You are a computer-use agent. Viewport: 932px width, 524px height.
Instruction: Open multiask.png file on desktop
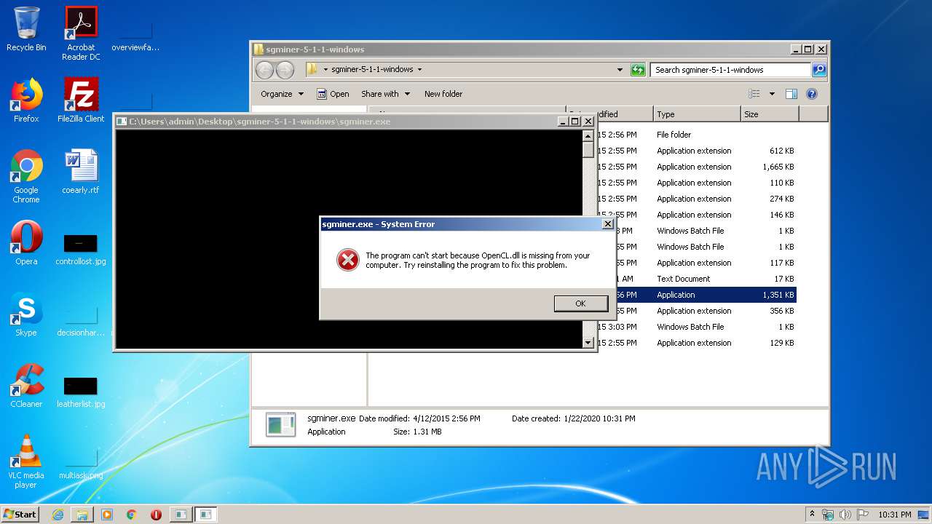(x=81, y=463)
